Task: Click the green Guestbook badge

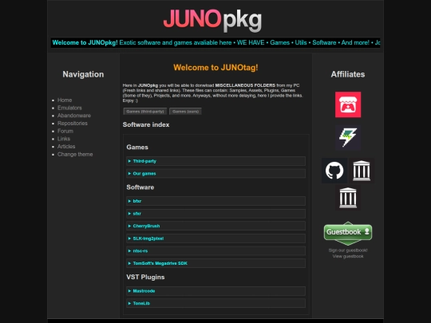Action: (348, 233)
